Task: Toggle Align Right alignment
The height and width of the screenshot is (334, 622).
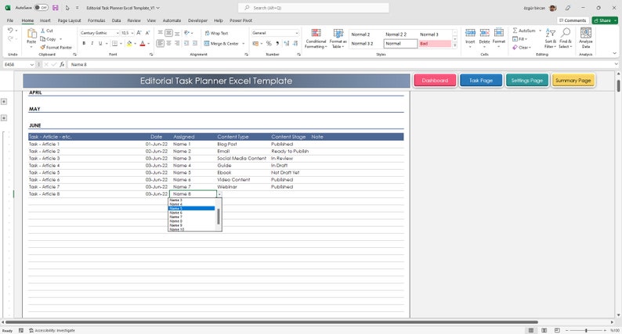Action: (x=177, y=43)
